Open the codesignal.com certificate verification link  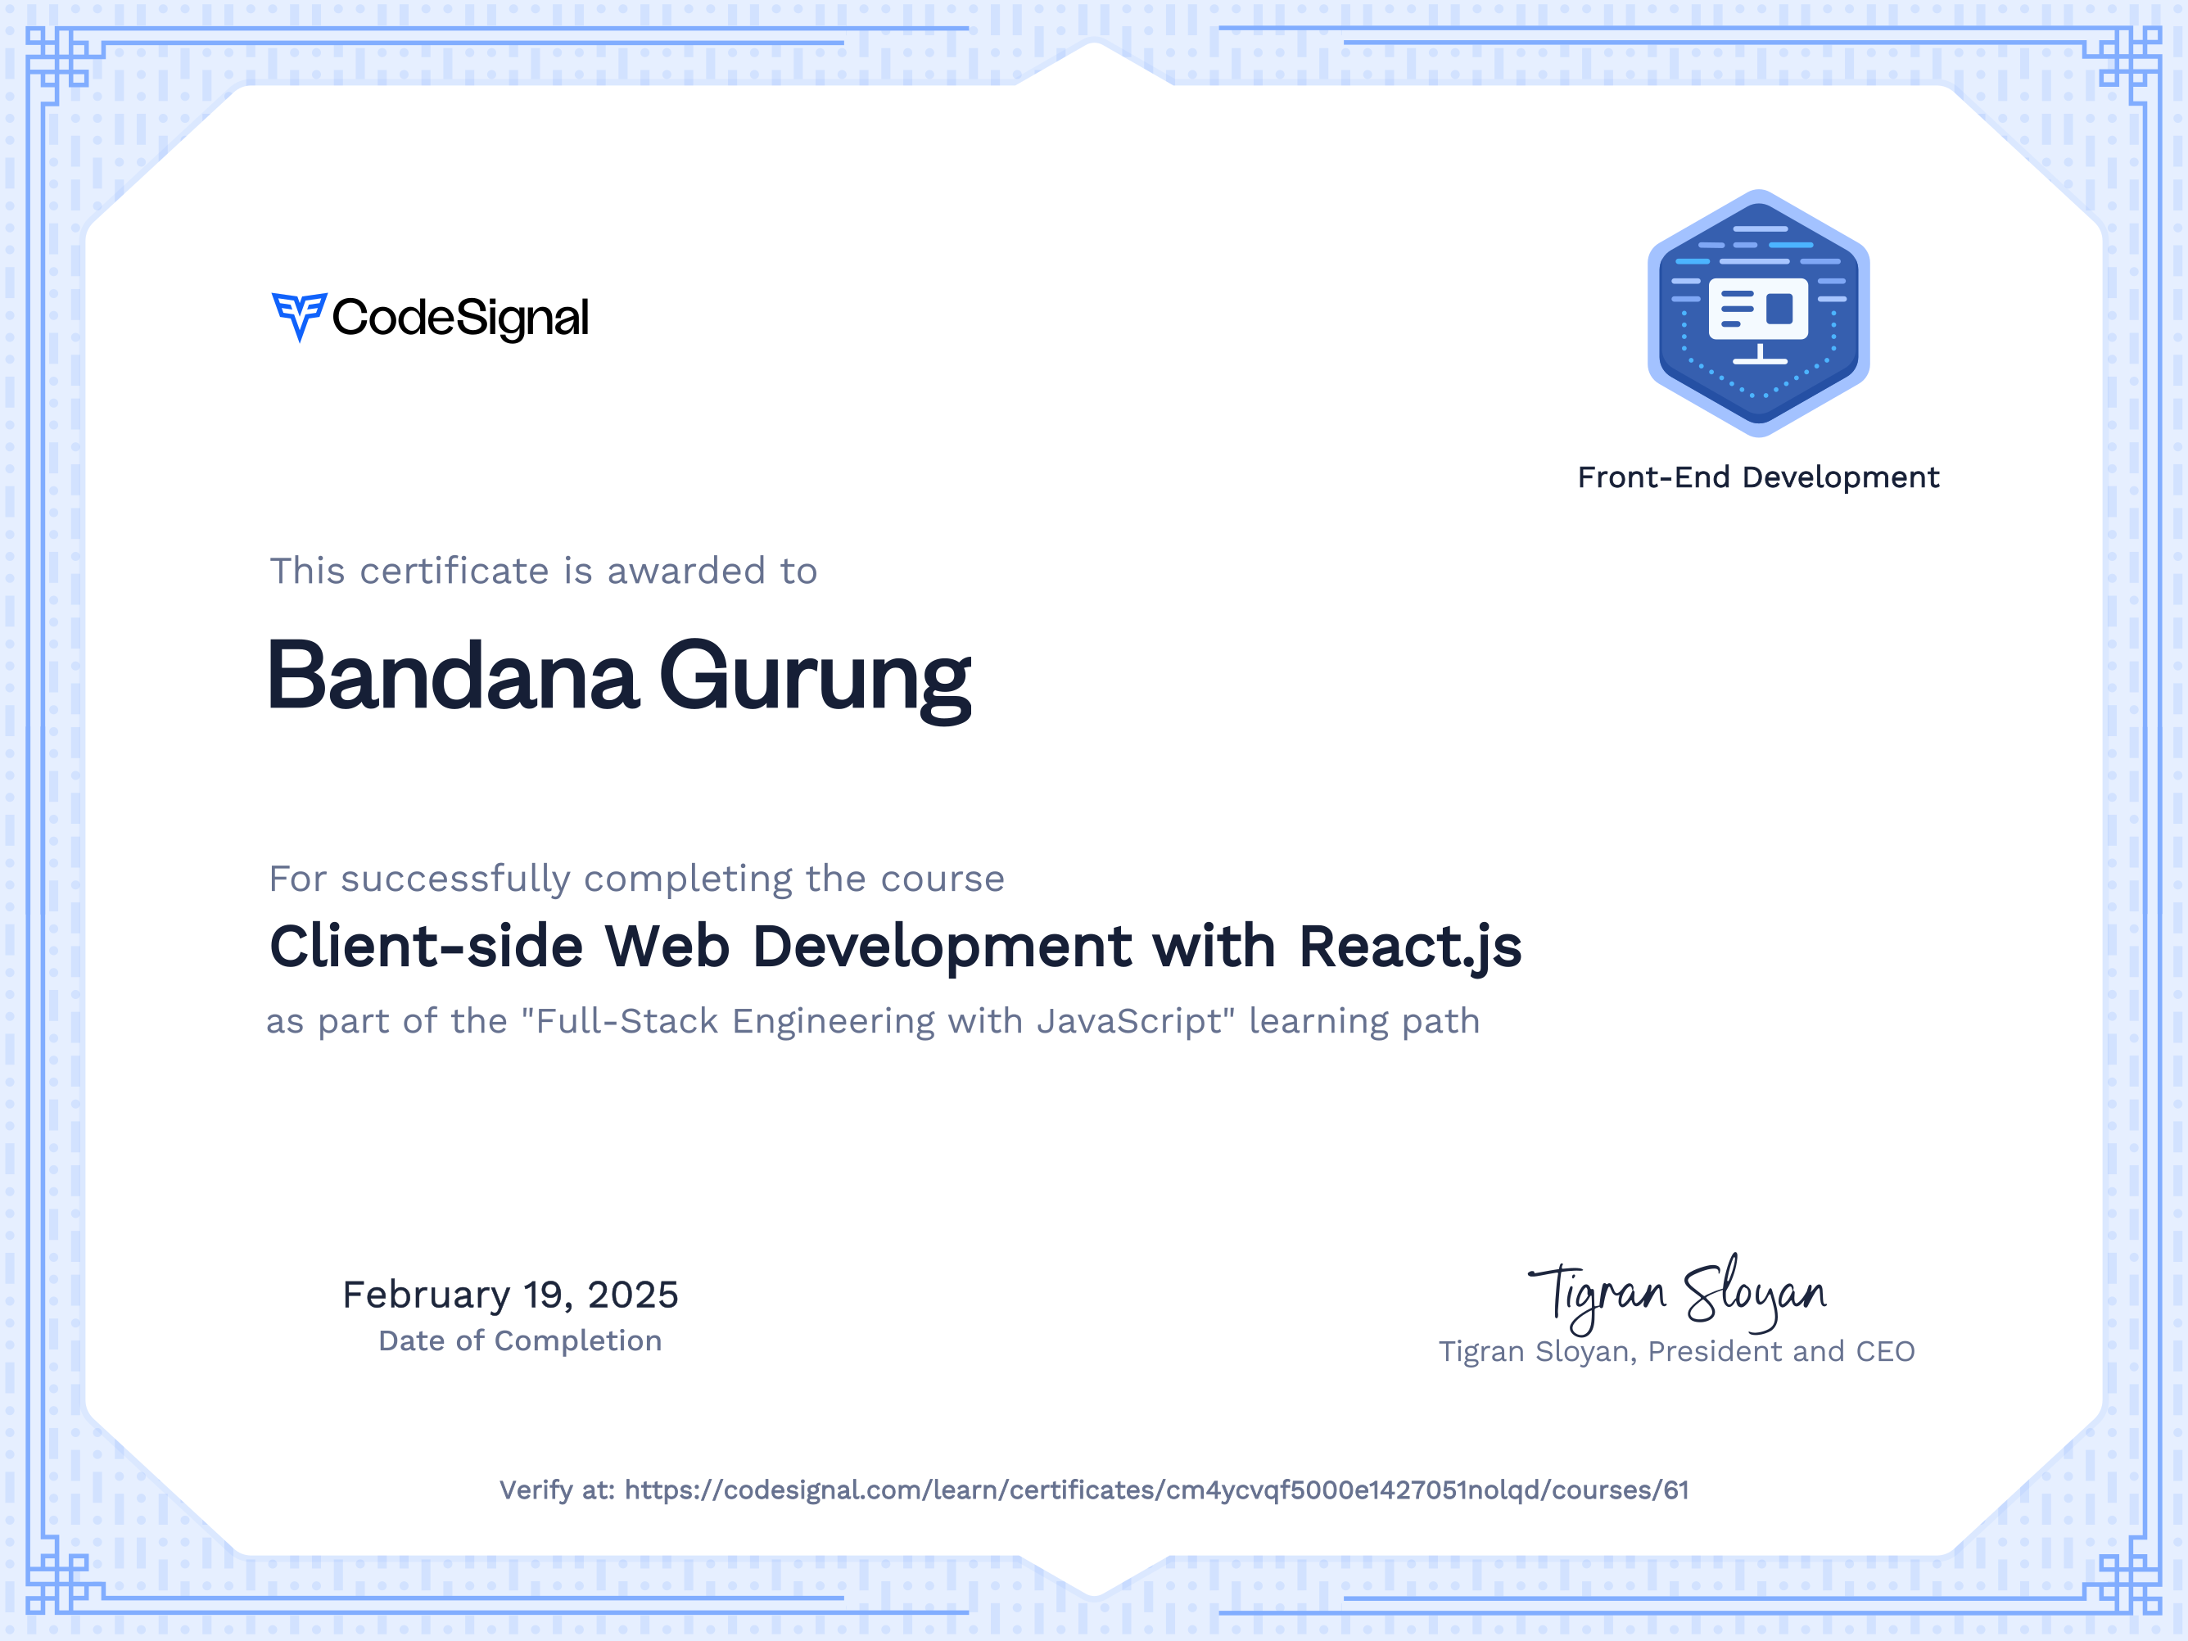click(x=1156, y=1490)
